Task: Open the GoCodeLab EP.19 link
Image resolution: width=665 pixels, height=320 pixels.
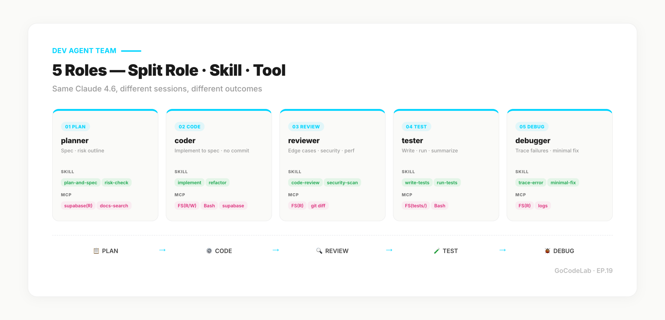Action: (x=584, y=270)
